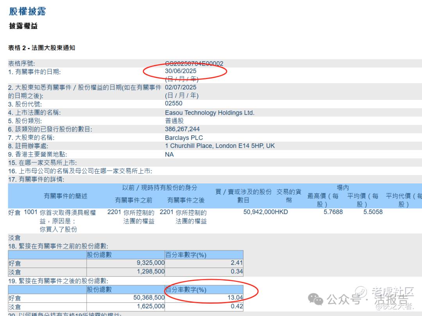Click the 有關事件之後 column header

coord(186,200)
